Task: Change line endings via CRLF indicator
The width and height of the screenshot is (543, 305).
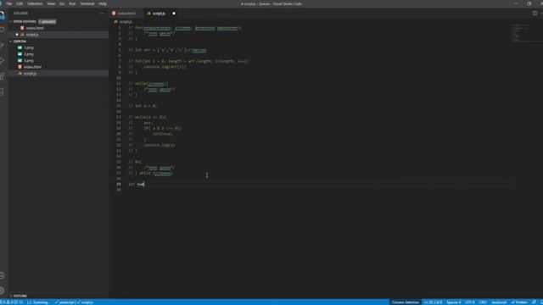Action: [x=483, y=302]
